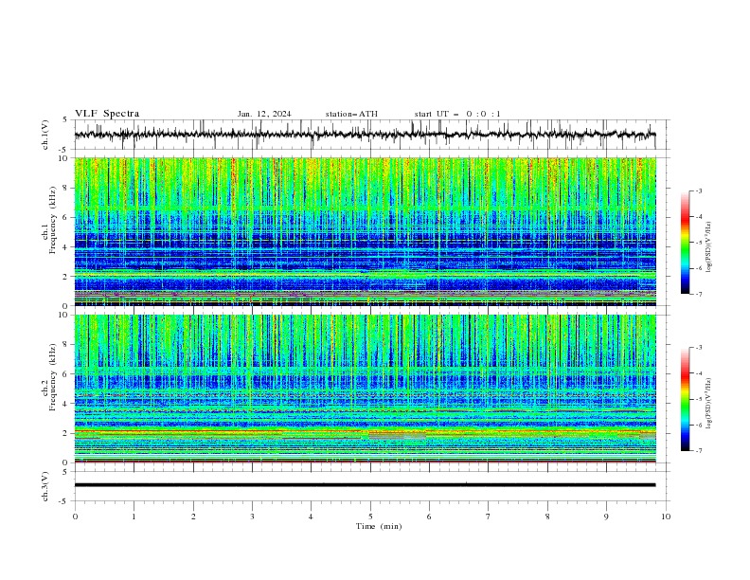Click the ch.1 log(PSD) color bar
The image size is (750, 580).
click(686, 243)
